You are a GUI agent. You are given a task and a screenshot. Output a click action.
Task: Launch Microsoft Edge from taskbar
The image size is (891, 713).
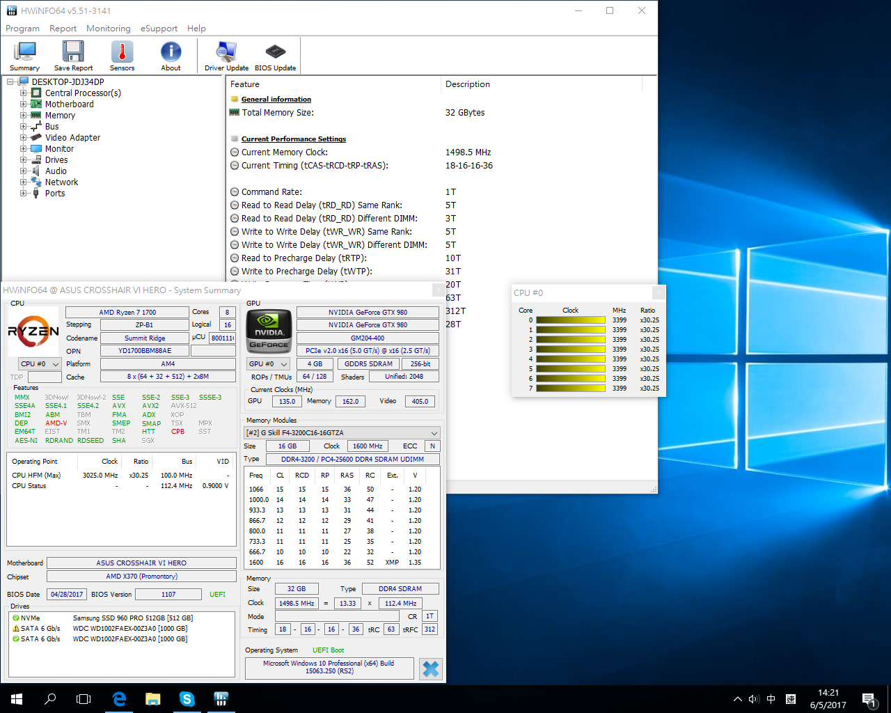[119, 699]
